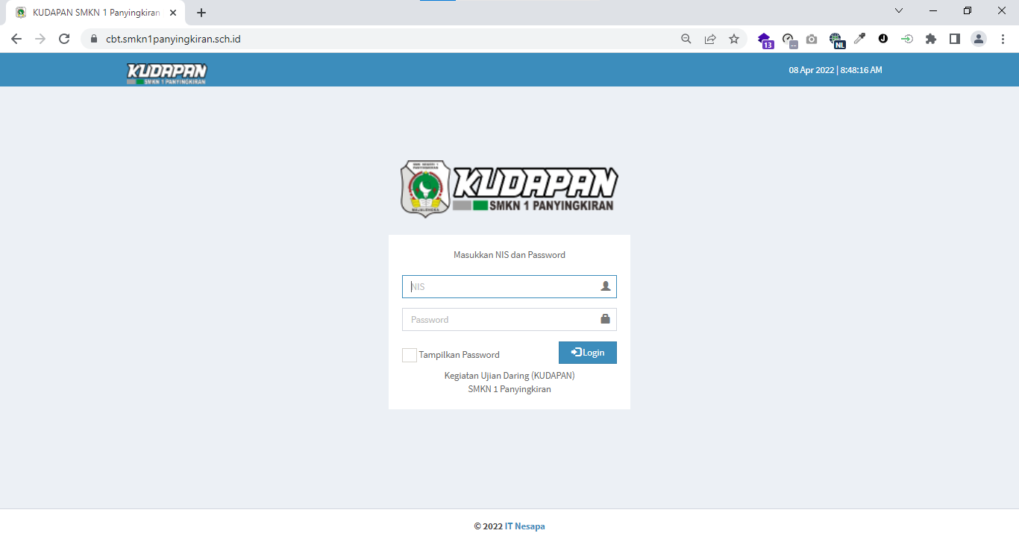The image size is (1019, 542).
Task: Reload the page
Action: (64, 39)
